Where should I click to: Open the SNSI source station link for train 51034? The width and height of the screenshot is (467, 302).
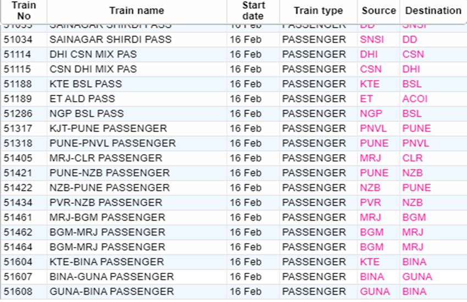(372, 40)
